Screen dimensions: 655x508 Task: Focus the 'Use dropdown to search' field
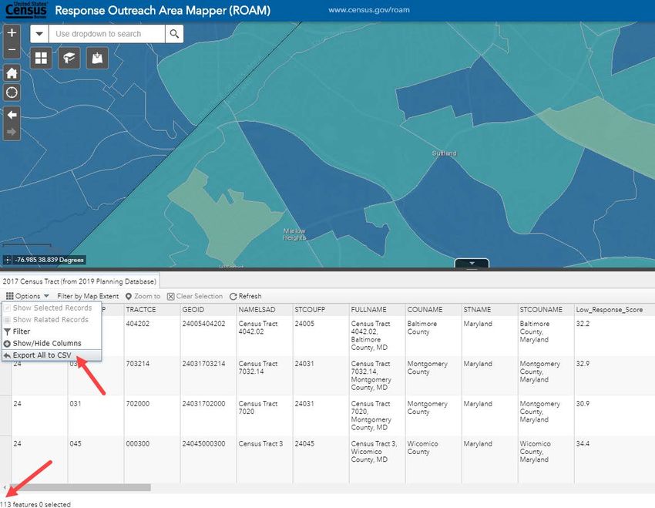tap(107, 34)
